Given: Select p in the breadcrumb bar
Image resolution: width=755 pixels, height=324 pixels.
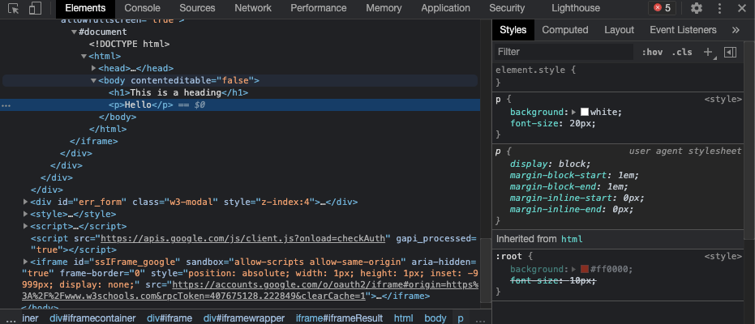Looking at the screenshot, I should click(x=461, y=318).
